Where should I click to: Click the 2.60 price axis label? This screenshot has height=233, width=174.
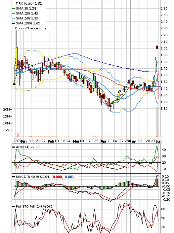pos(164,9)
